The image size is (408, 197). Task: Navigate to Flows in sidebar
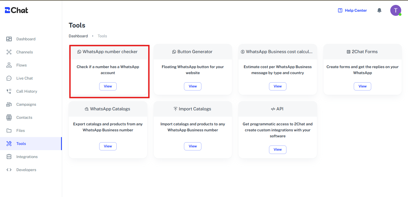coord(22,65)
